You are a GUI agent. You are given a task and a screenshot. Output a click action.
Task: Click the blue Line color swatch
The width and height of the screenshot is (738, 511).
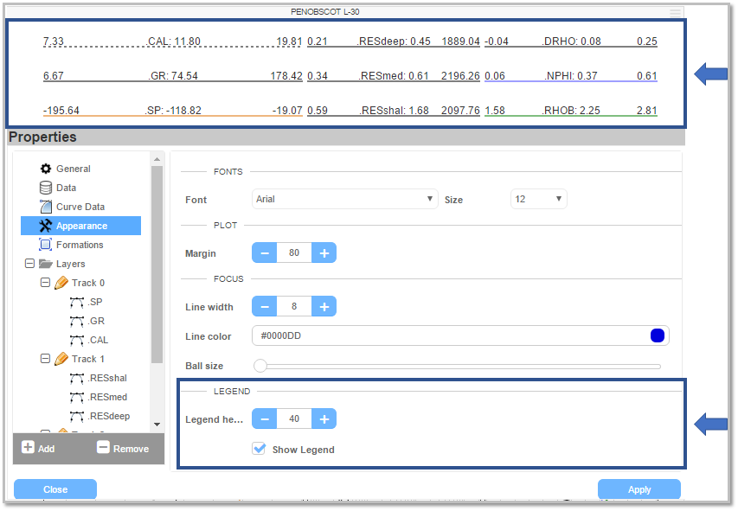pyautogui.click(x=658, y=335)
